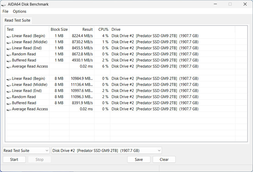253x172 pixels.
Task: Click disk icon of 1 MB Buffered Read row
Action: tap(9, 61)
